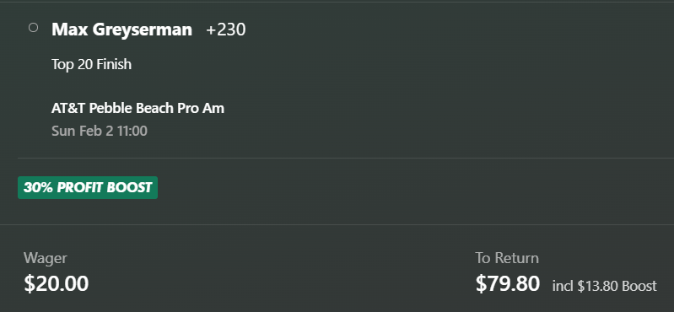This screenshot has width=674, height=312.
Task: Click the circle icon beside Max Greyserman
Action: click(33, 28)
